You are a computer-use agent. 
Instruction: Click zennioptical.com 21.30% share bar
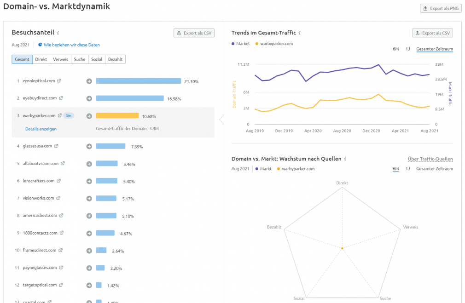point(139,81)
